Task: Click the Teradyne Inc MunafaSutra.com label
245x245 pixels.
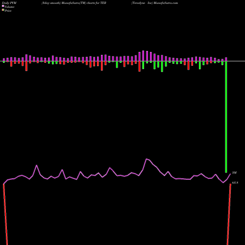Action: (x=154, y=3)
